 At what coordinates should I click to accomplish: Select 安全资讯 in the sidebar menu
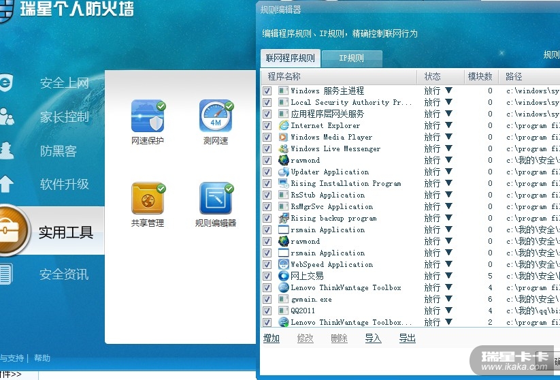click(x=64, y=274)
